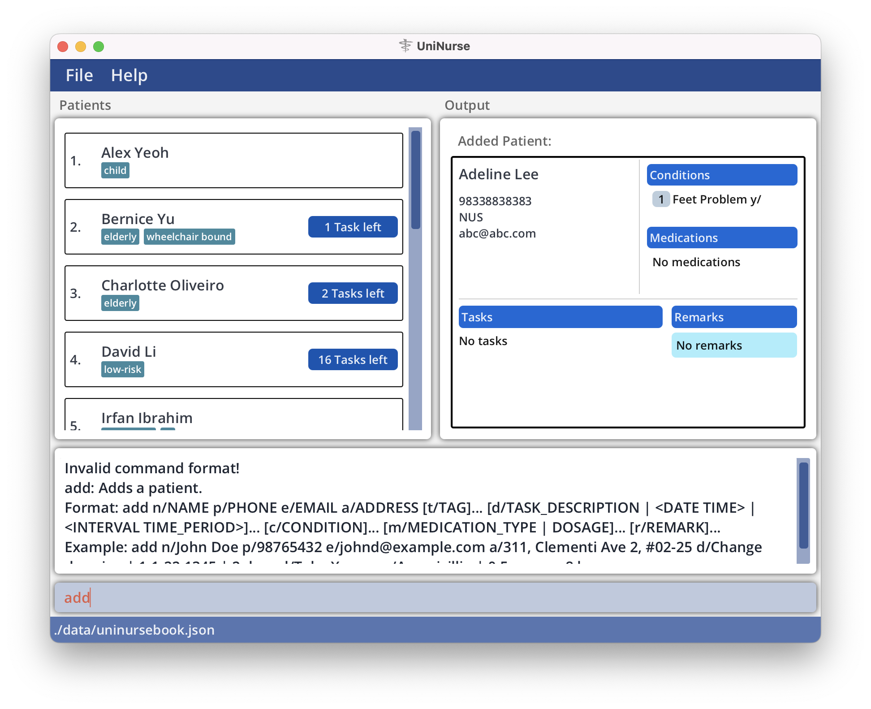Click the 'child' tag on Alex Yeoh
The height and width of the screenshot is (709, 871).
point(115,170)
